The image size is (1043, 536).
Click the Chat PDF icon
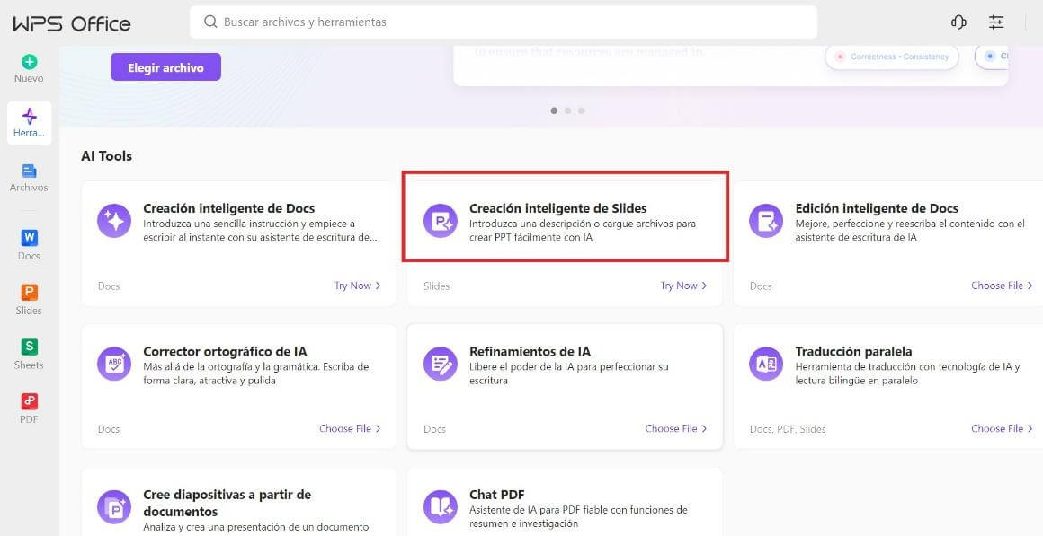pyautogui.click(x=441, y=507)
